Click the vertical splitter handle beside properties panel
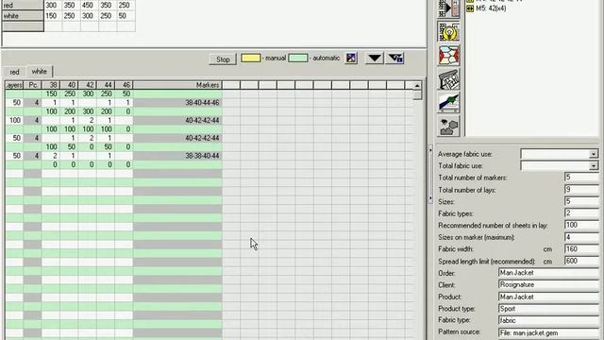Image resolution: width=604 pixels, height=340 pixels. pos(430,174)
